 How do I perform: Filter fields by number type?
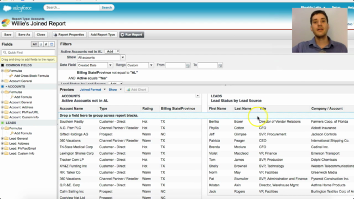point(46,44)
